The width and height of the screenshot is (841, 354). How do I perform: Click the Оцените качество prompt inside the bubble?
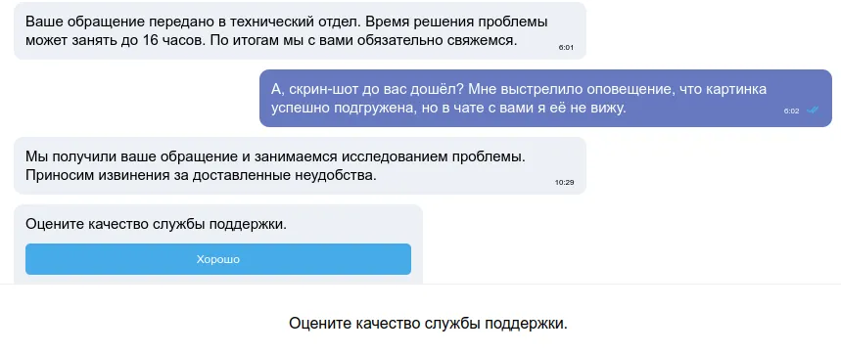click(156, 224)
